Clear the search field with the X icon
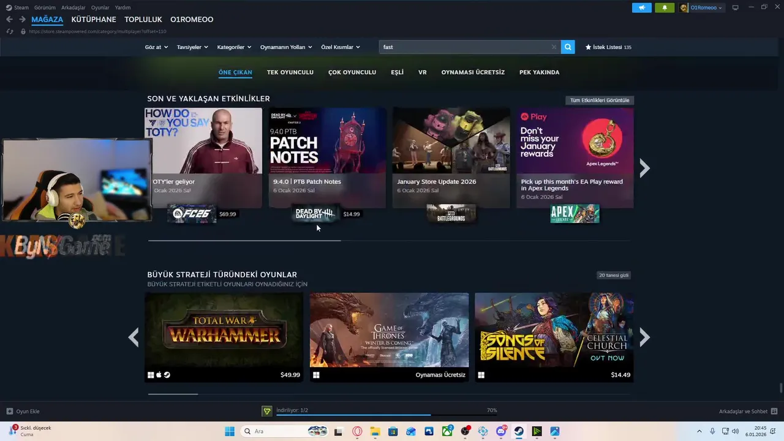The image size is (784, 441). coord(554,47)
